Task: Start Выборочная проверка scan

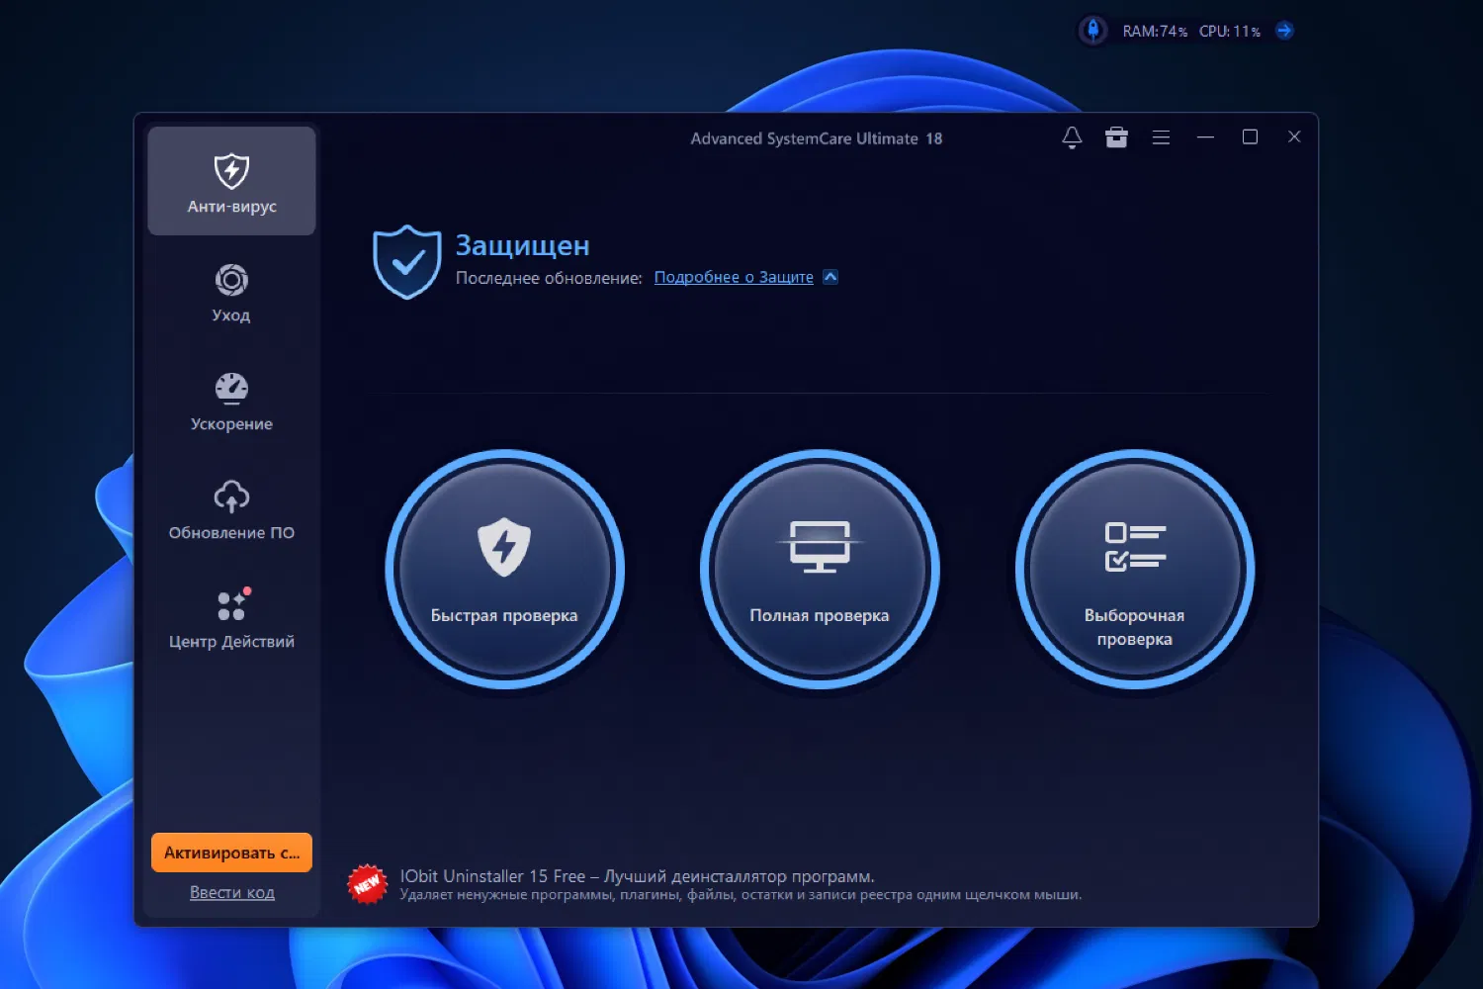Action: 1135,569
